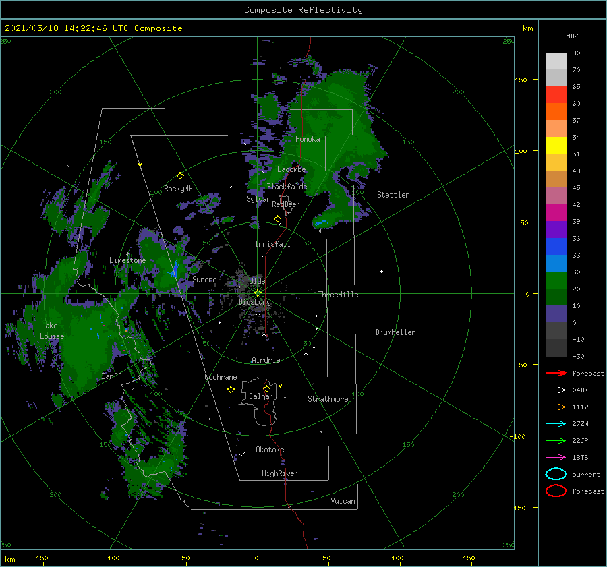Click the 39 dBZ magenta color swatch

(556, 212)
